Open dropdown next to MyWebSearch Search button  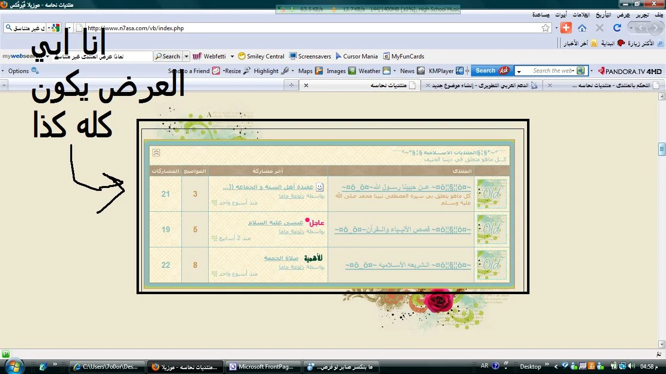pos(186,56)
